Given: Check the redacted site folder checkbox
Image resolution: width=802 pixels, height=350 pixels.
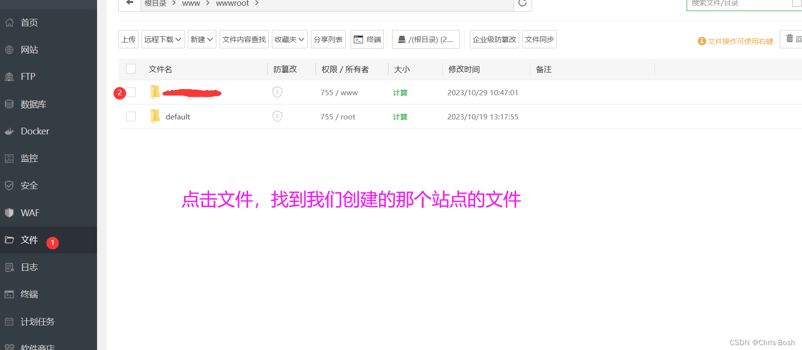Looking at the screenshot, I should 131,92.
